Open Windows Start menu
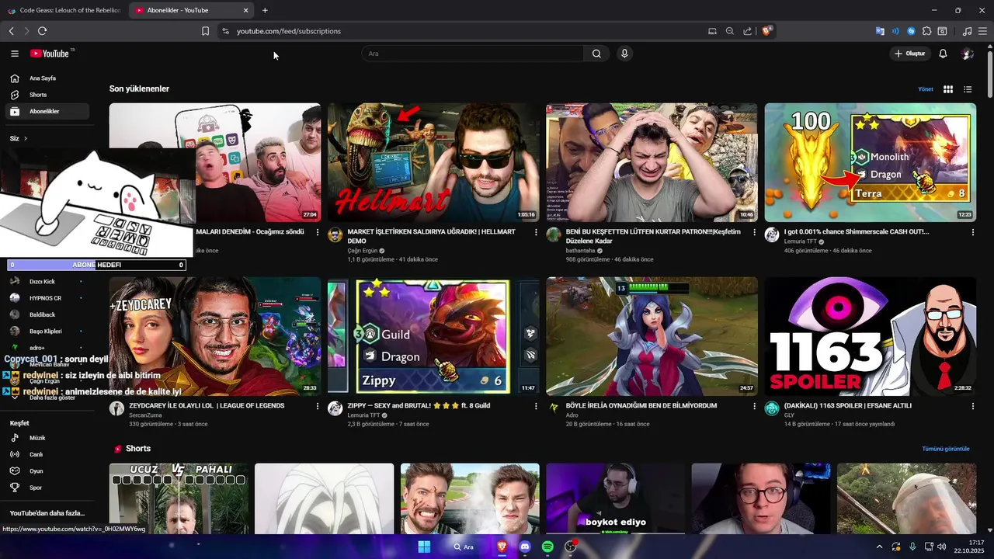 point(424,547)
